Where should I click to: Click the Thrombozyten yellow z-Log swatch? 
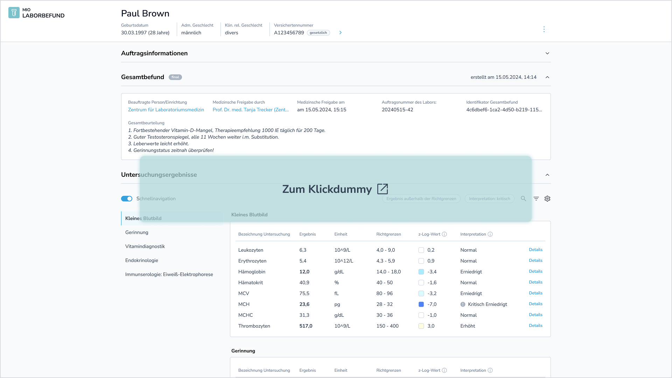click(x=421, y=326)
